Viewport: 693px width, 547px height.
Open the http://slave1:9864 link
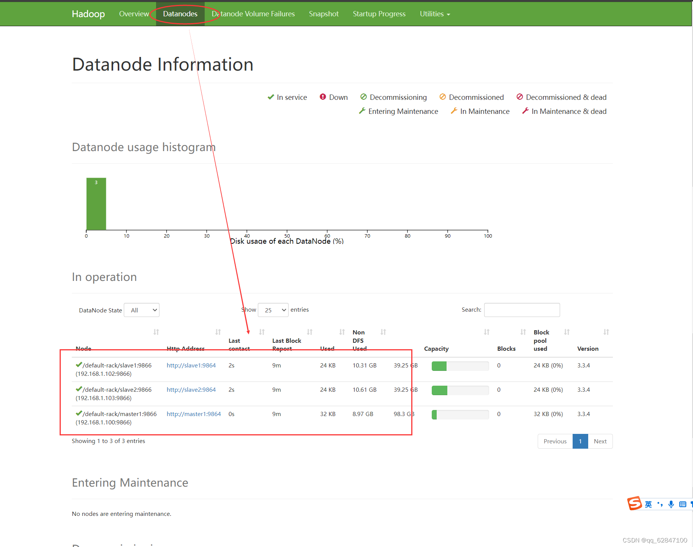pyautogui.click(x=191, y=365)
